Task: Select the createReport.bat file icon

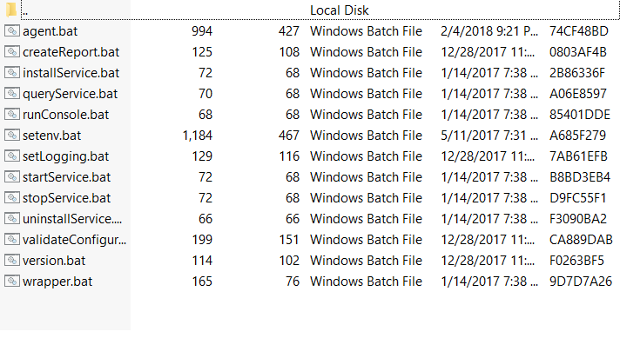Action: (12, 51)
